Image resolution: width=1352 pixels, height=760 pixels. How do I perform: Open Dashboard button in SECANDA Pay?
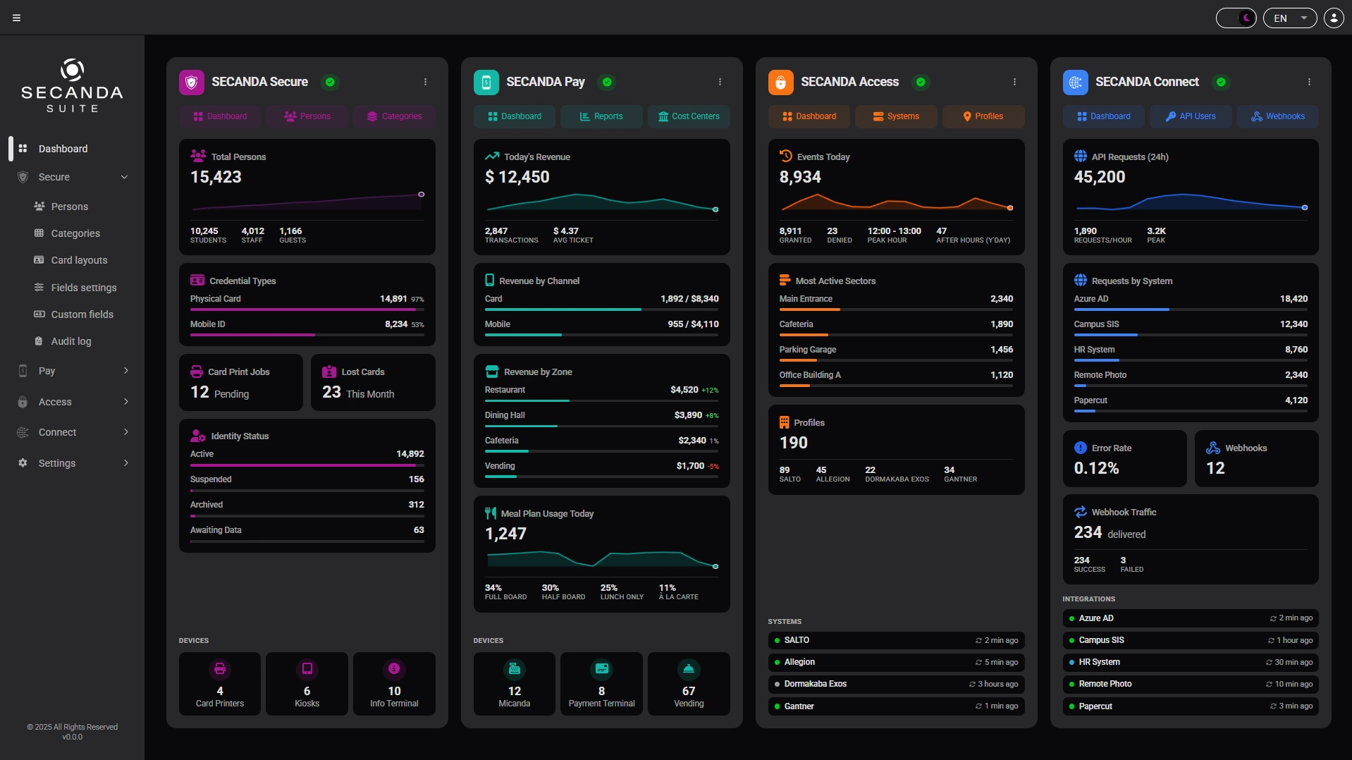click(x=515, y=116)
